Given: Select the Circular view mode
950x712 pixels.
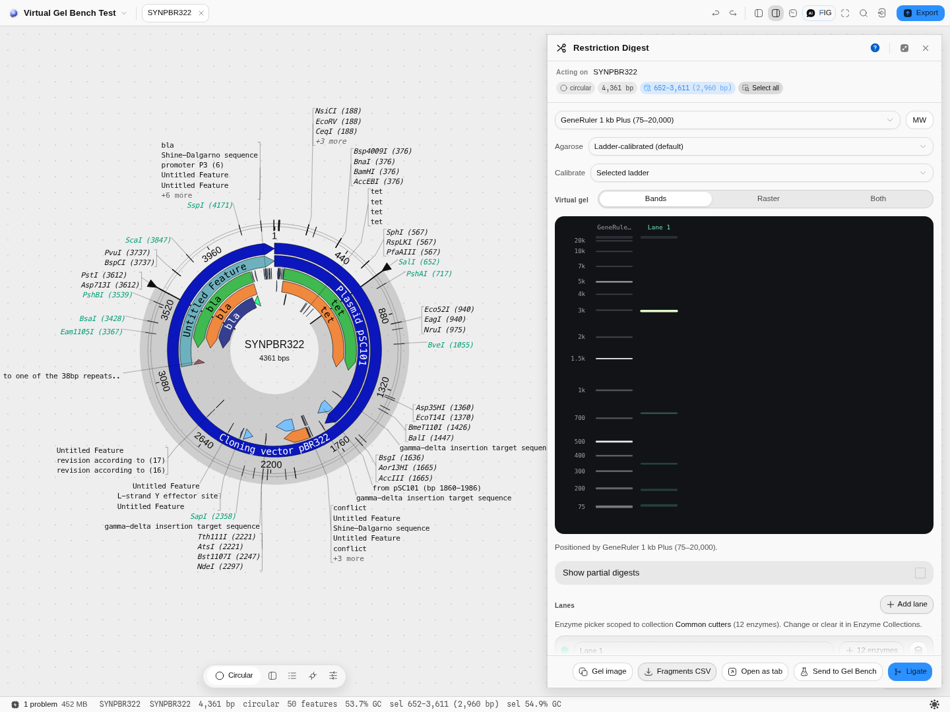Looking at the screenshot, I should tap(234, 676).
